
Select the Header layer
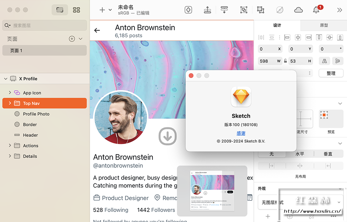(x=30, y=135)
